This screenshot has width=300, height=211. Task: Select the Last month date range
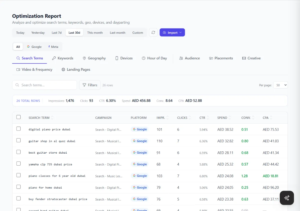tap(117, 33)
